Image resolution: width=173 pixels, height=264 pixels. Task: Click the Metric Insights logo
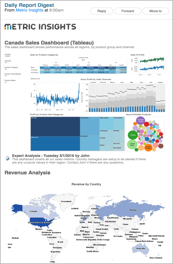[x=40, y=27]
